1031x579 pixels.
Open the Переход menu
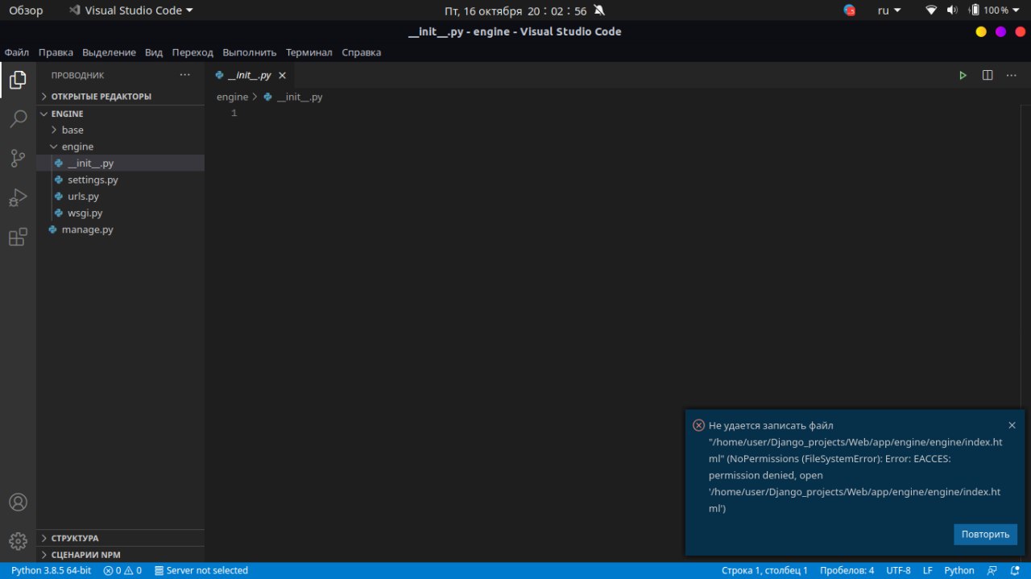pos(193,52)
